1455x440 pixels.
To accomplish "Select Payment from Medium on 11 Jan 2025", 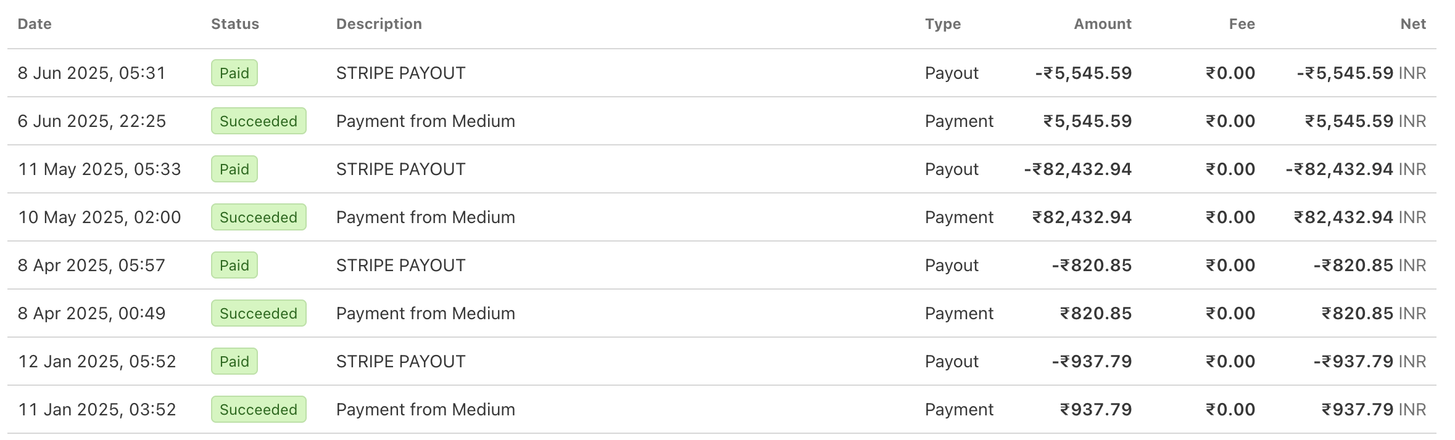I will coord(722,409).
